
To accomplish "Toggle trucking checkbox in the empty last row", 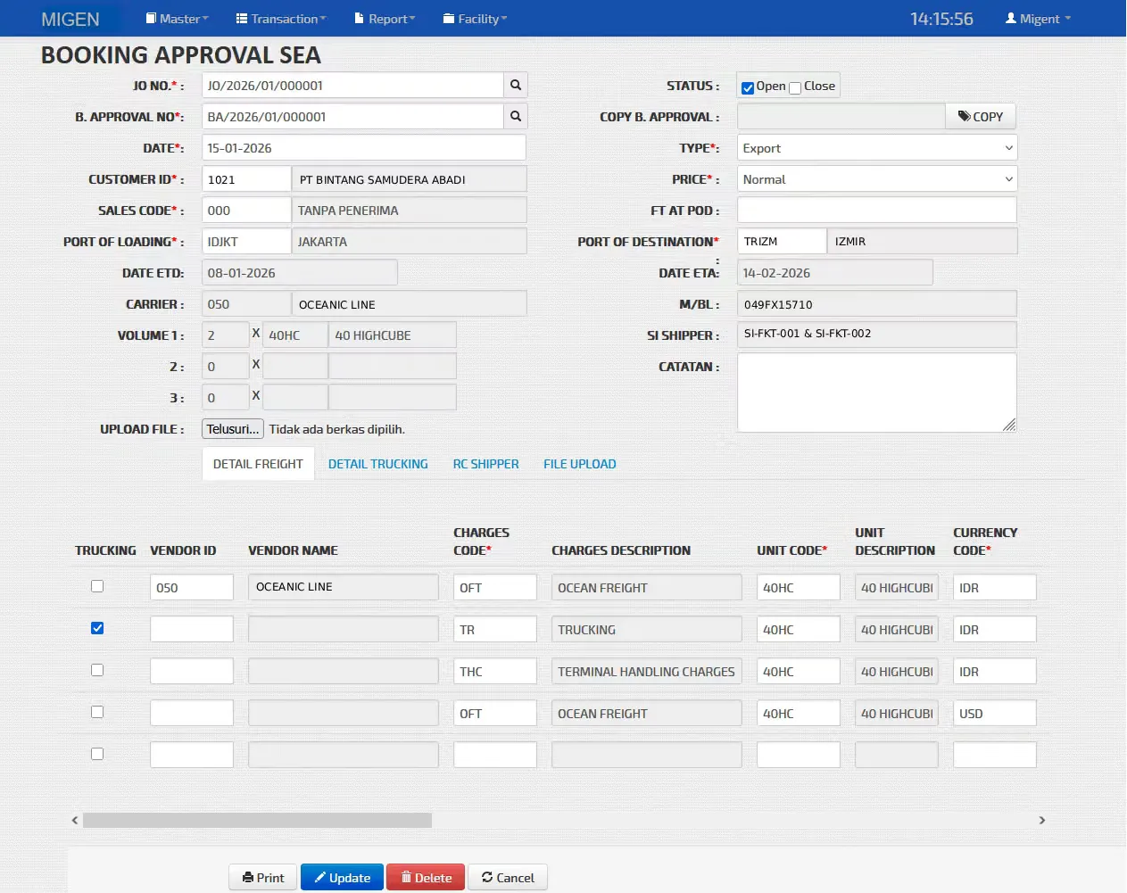I will (x=97, y=754).
